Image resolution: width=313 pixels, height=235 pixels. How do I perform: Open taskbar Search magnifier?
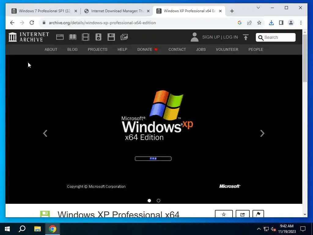pyautogui.click(x=22, y=229)
